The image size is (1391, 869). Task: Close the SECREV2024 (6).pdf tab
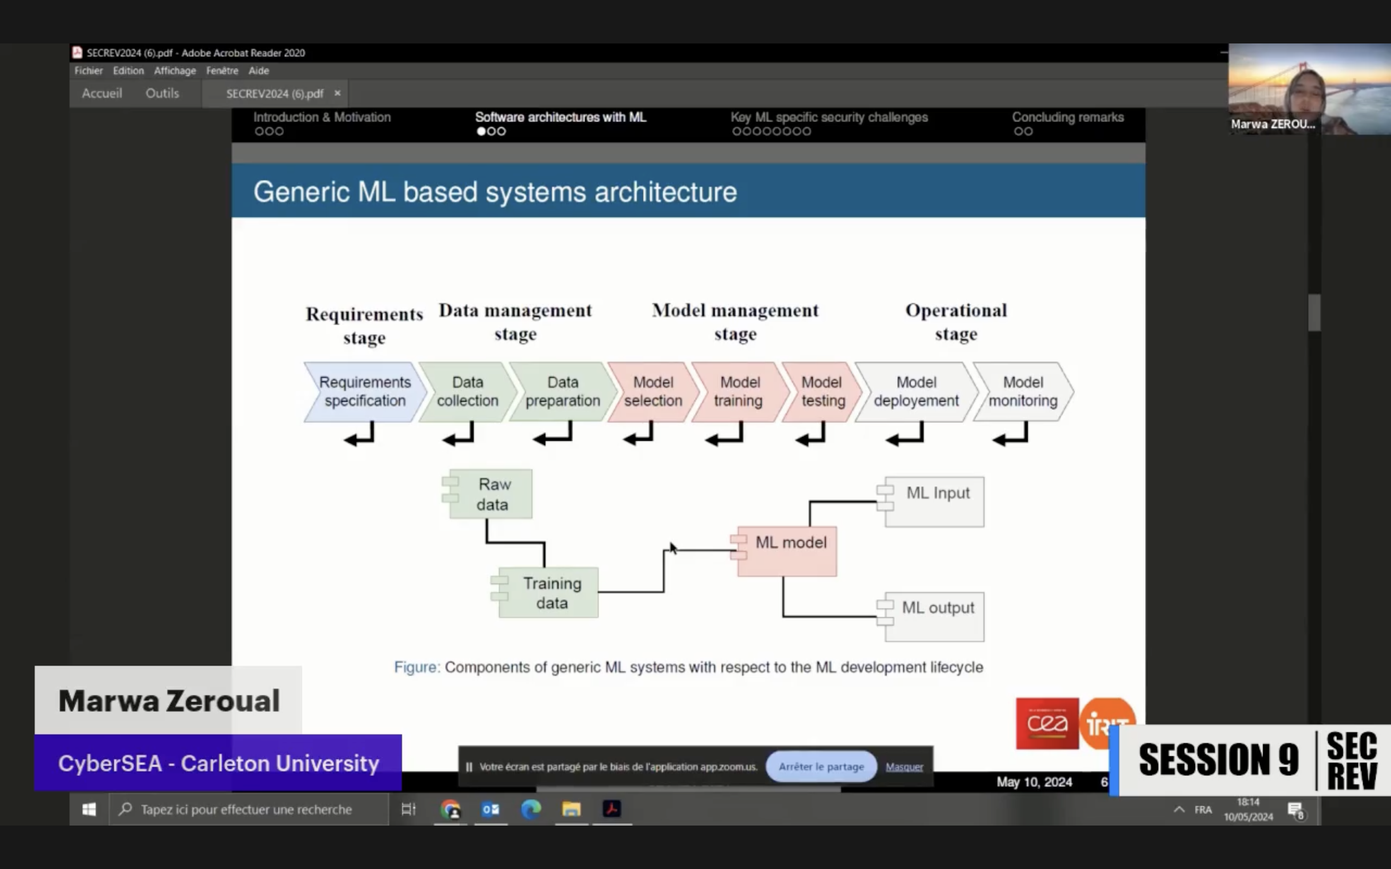click(x=337, y=93)
